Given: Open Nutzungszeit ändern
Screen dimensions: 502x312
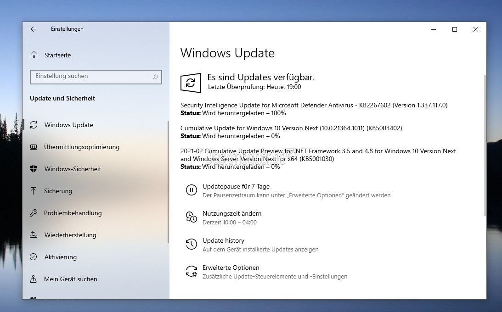Looking at the screenshot, I should pos(232,213).
